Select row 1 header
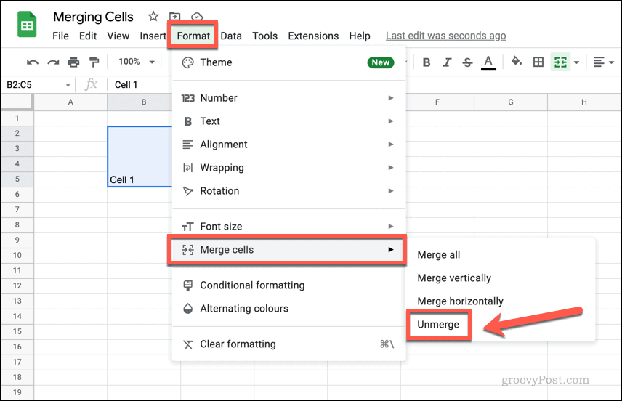 pyautogui.click(x=17, y=118)
